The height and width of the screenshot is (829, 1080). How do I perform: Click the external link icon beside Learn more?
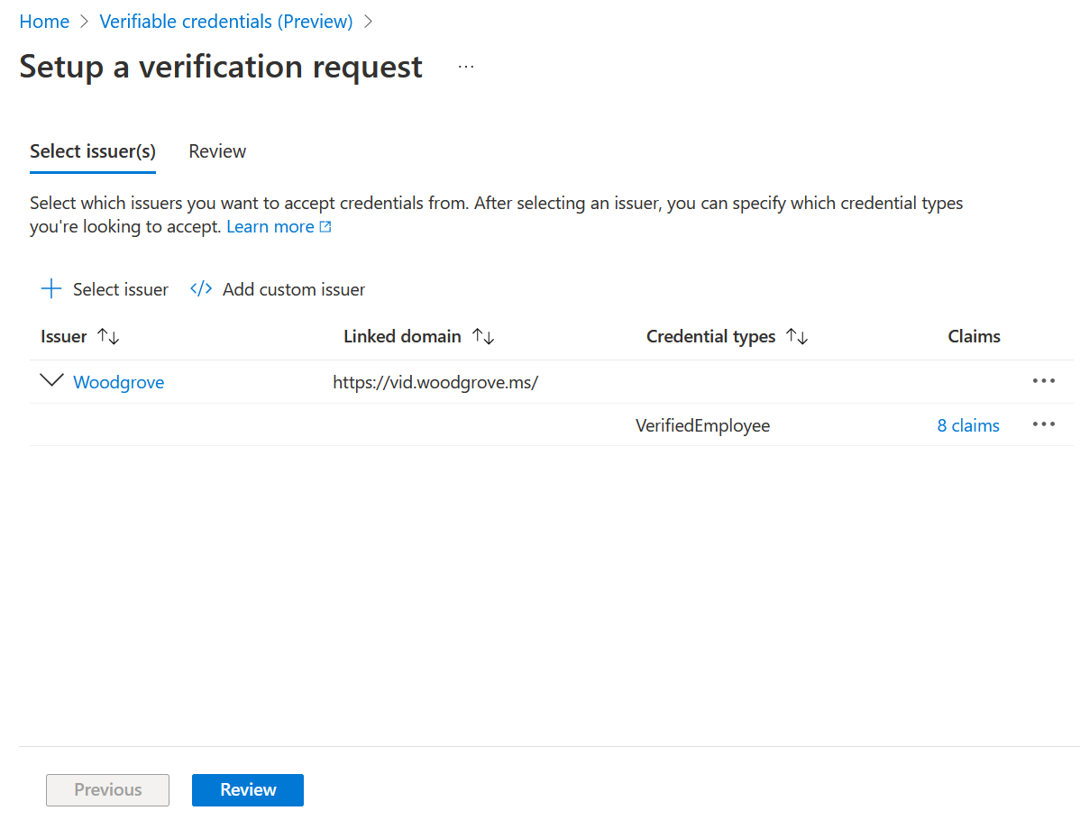325,227
